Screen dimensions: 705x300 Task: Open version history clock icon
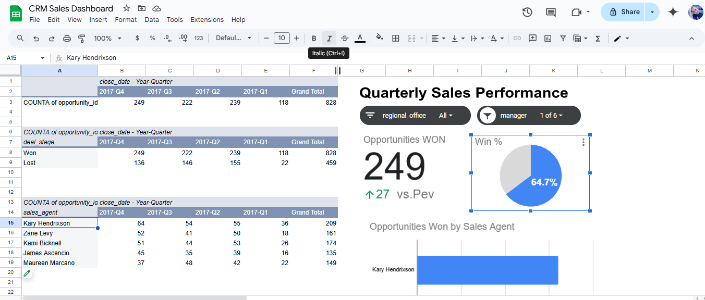tap(527, 12)
